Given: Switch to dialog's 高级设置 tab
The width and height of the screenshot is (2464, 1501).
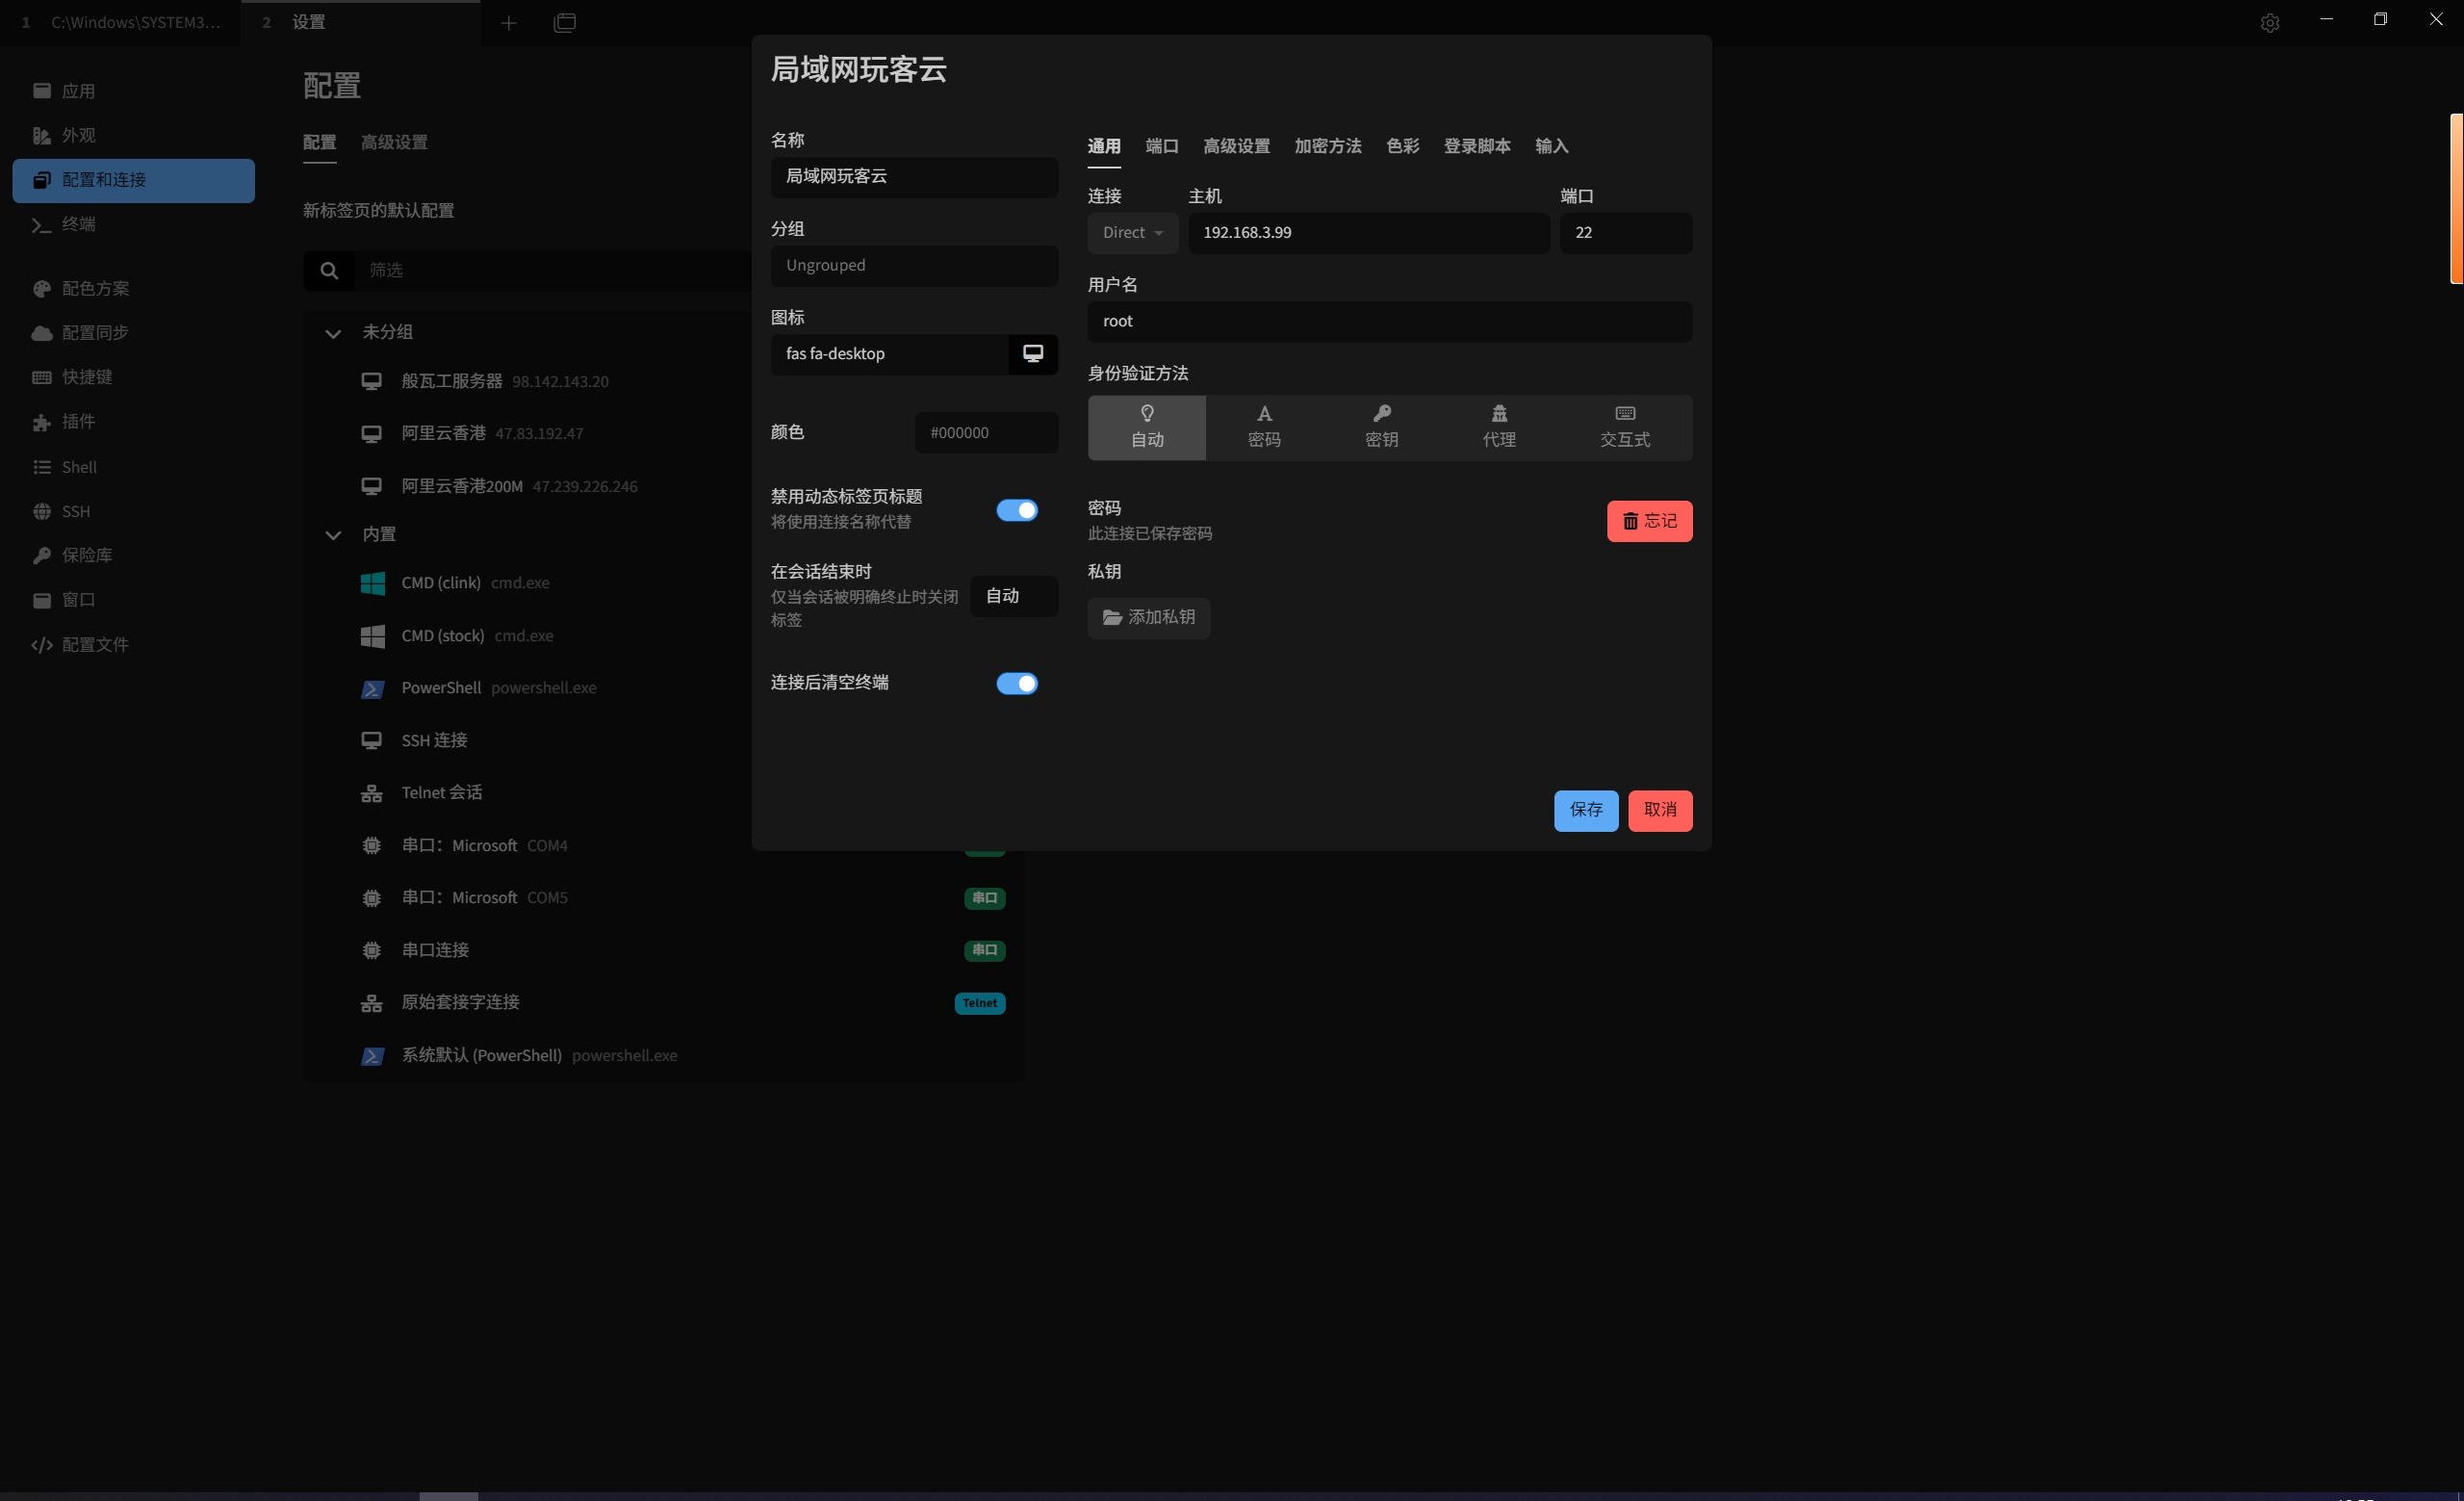Looking at the screenshot, I should click(x=1237, y=146).
